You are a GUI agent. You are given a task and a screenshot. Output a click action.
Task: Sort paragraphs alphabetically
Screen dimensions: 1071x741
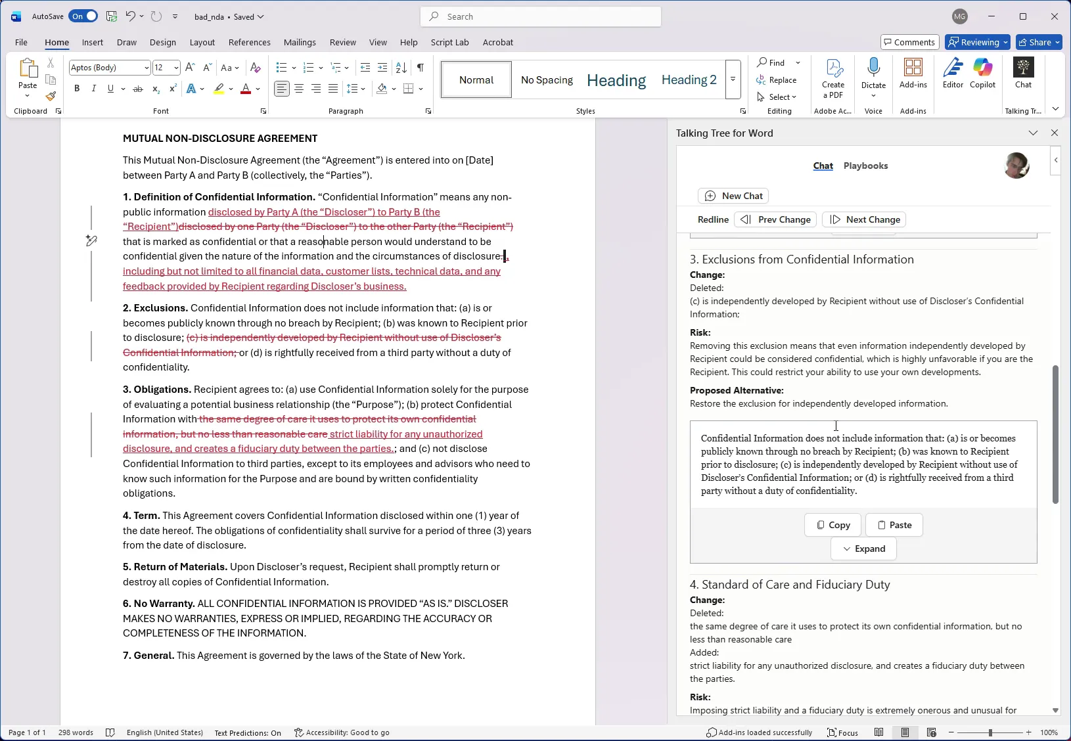pyautogui.click(x=401, y=68)
